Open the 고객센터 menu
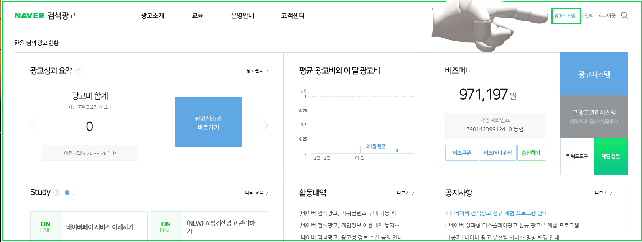This screenshot has width=642, height=242. coord(293,16)
